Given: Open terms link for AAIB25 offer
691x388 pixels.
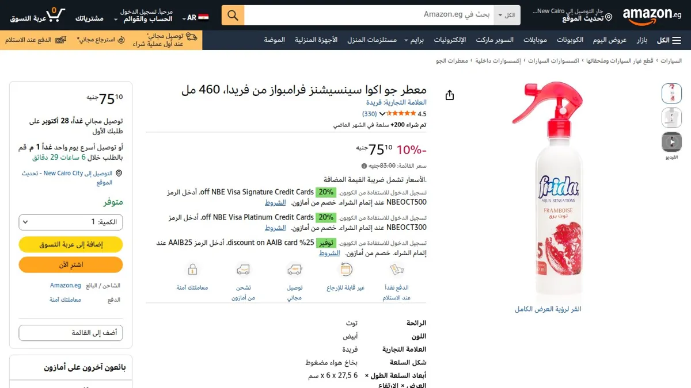Looking at the screenshot, I should pos(329,253).
